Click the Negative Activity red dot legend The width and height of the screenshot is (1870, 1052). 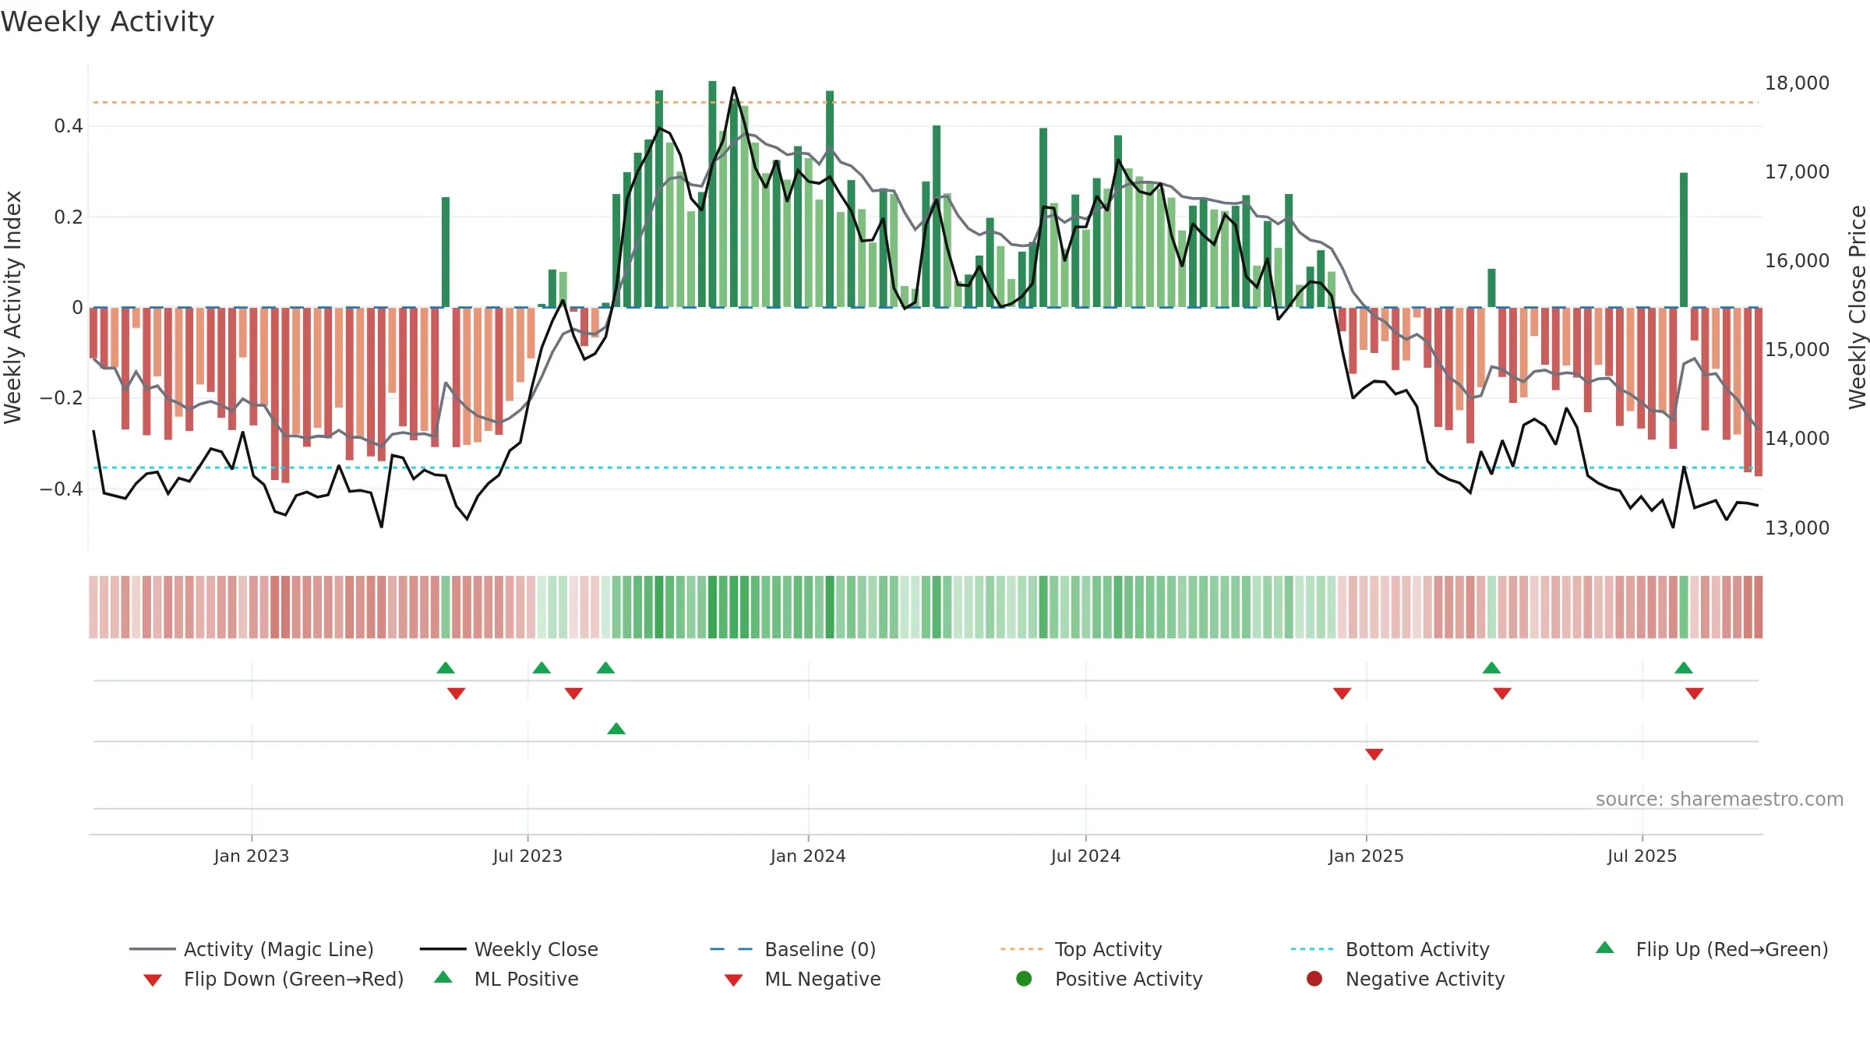[x=1314, y=979]
